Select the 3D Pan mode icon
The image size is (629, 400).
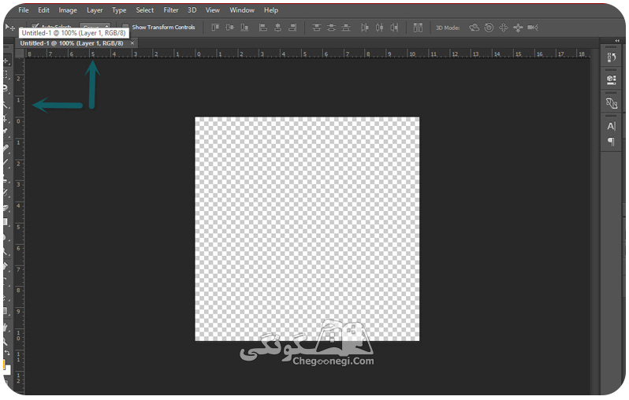click(x=503, y=28)
